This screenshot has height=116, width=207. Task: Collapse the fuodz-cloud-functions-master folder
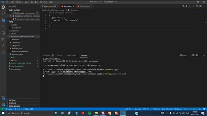[10, 36]
